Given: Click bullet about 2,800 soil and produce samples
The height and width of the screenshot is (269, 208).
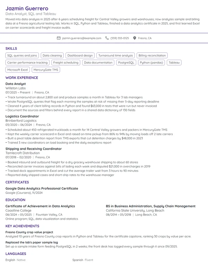Looking at the screenshot, I should click(x=74, y=97).
